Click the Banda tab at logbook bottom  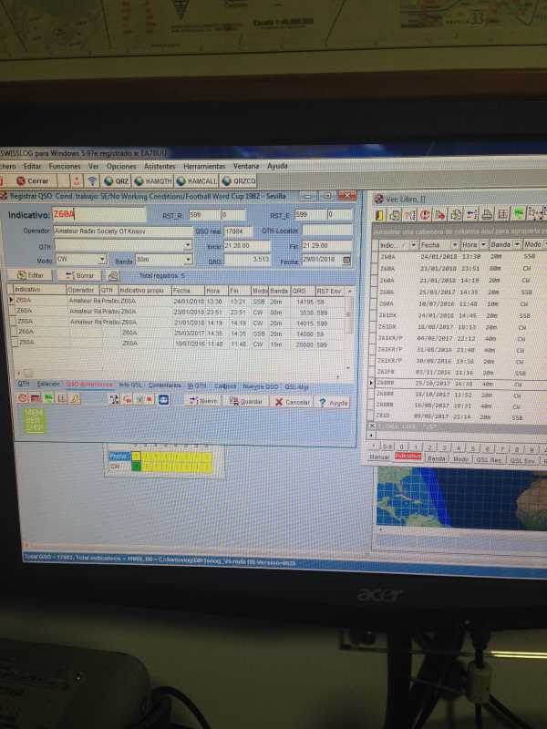point(437,458)
